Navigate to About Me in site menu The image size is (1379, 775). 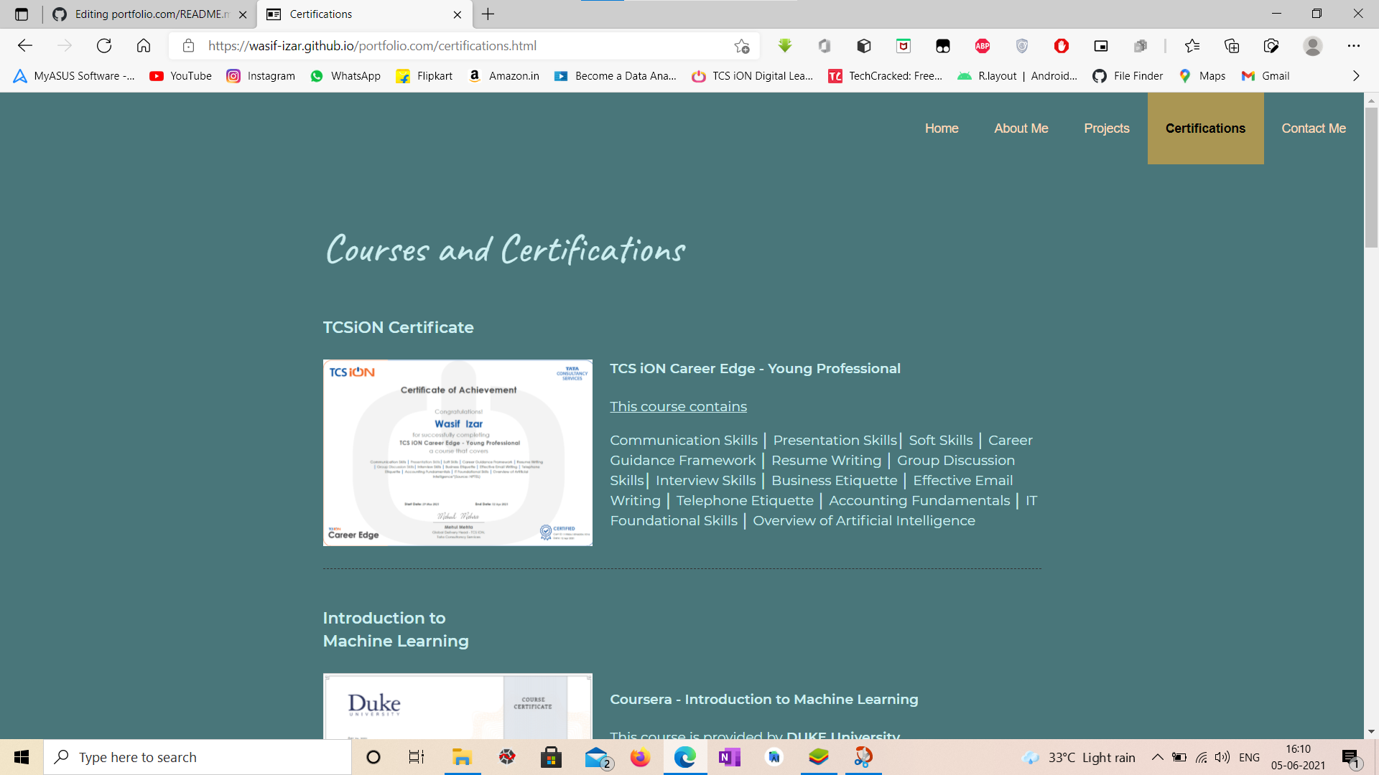point(1021,128)
